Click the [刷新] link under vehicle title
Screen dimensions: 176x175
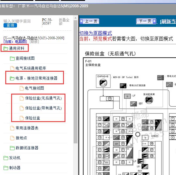34,42
